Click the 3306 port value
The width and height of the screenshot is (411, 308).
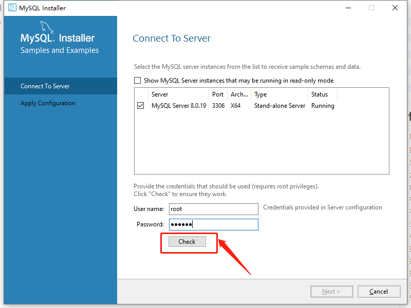pyautogui.click(x=218, y=106)
